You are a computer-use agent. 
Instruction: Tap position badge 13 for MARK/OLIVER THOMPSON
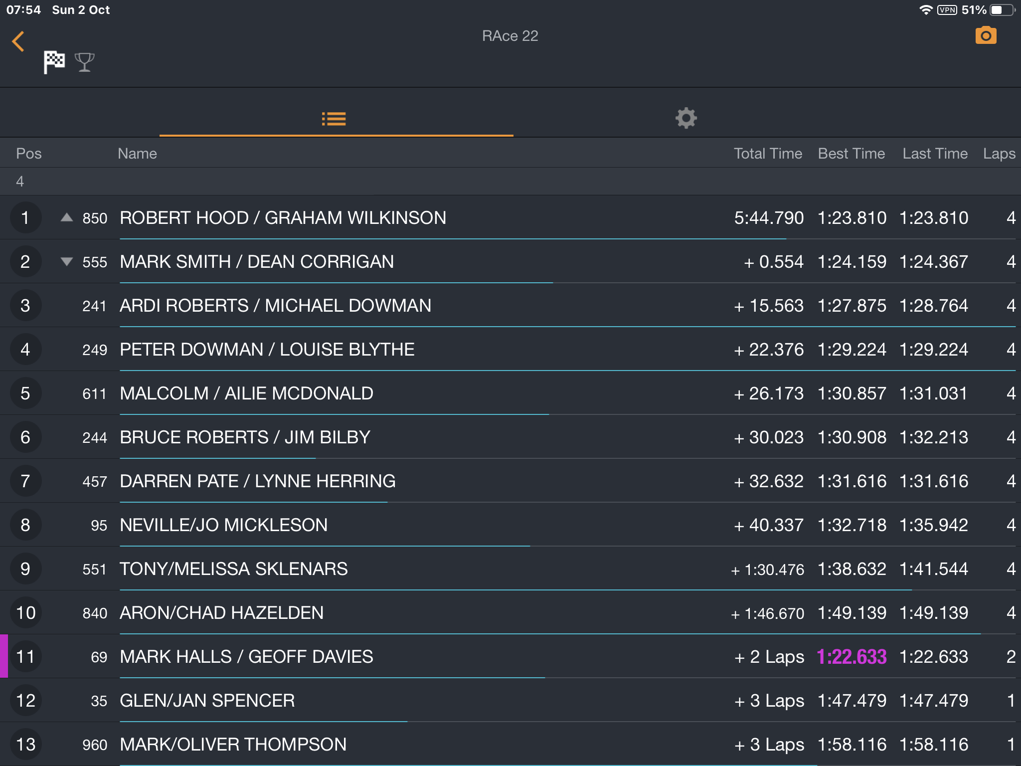tap(25, 744)
